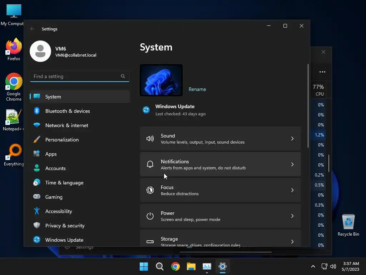Click the System monitor icon in sidebar

coord(37,96)
